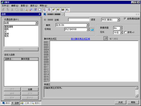
Task: Open the 查找(S) menu
Action: 34,6
